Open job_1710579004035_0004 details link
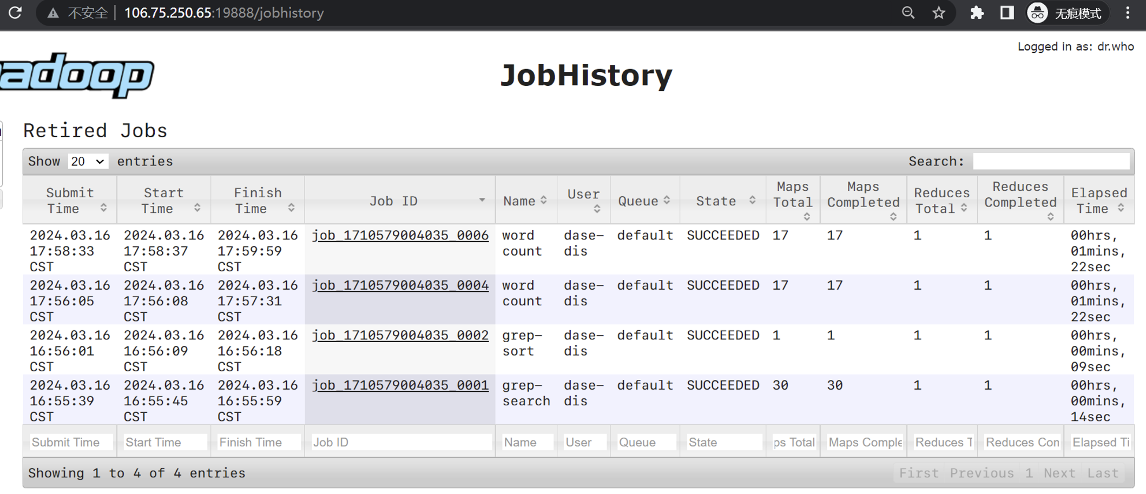Image resolution: width=1146 pixels, height=494 pixels. tap(400, 285)
